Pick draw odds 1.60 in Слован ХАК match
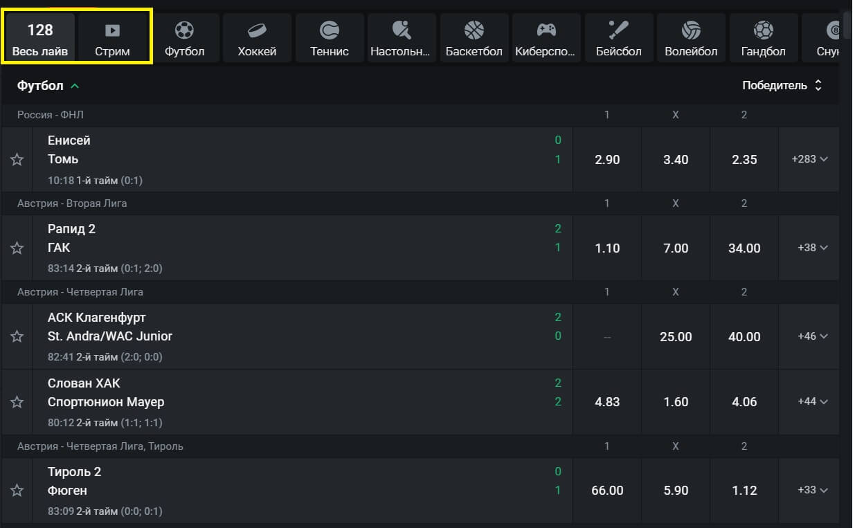 click(x=676, y=402)
